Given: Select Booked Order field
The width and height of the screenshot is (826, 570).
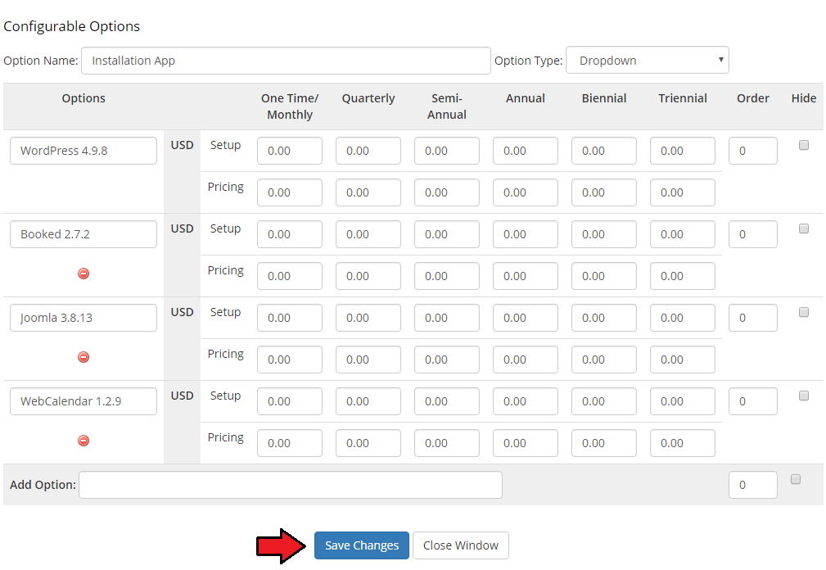Looking at the screenshot, I should click(753, 234).
